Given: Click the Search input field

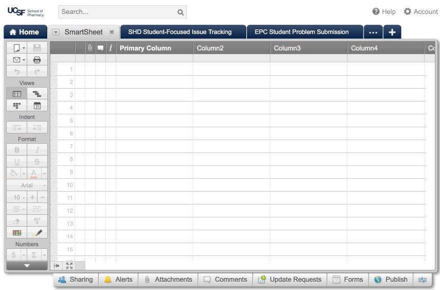Looking at the screenshot, I should [x=117, y=12].
